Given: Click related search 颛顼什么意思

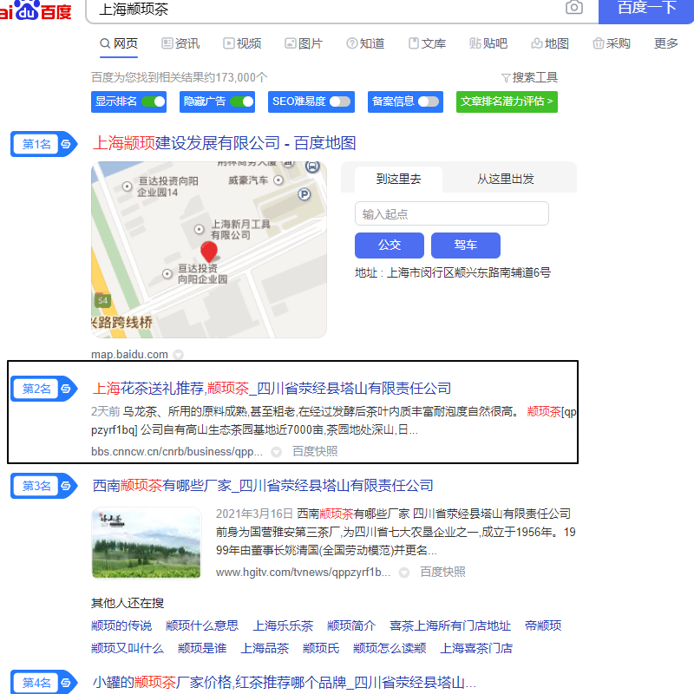Looking at the screenshot, I should tap(202, 625).
